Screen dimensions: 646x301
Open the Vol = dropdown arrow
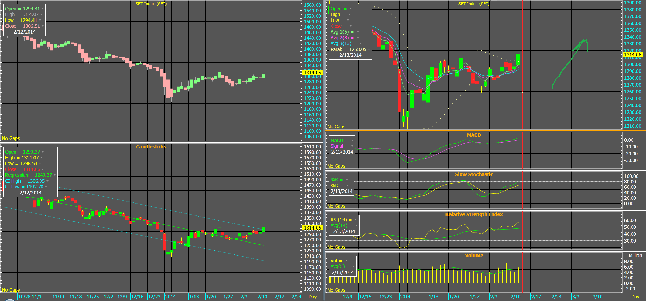(x=346, y=261)
